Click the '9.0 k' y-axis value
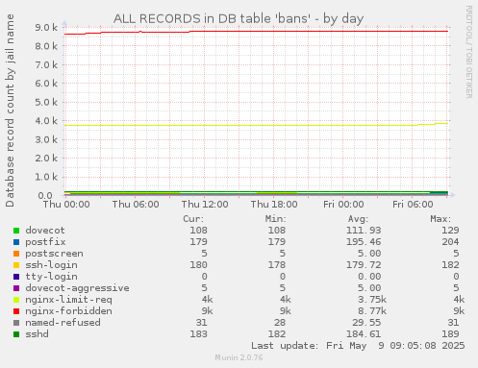This screenshot has width=478, height=368. pos(46,28)
